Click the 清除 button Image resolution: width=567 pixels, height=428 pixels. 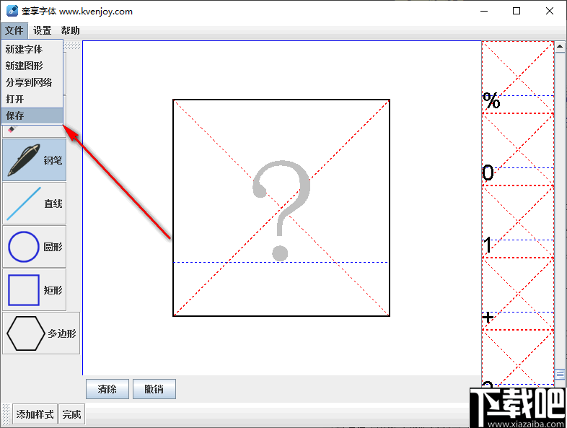click(107, 389)
